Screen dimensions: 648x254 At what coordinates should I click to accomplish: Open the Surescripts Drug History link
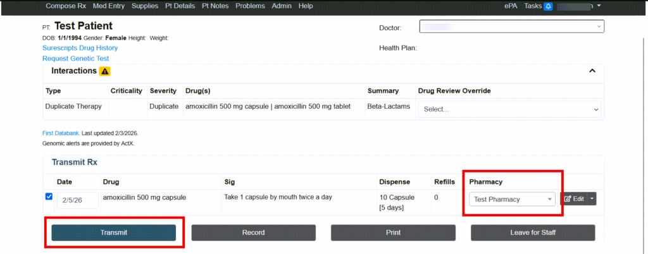(x=80, y=48)
